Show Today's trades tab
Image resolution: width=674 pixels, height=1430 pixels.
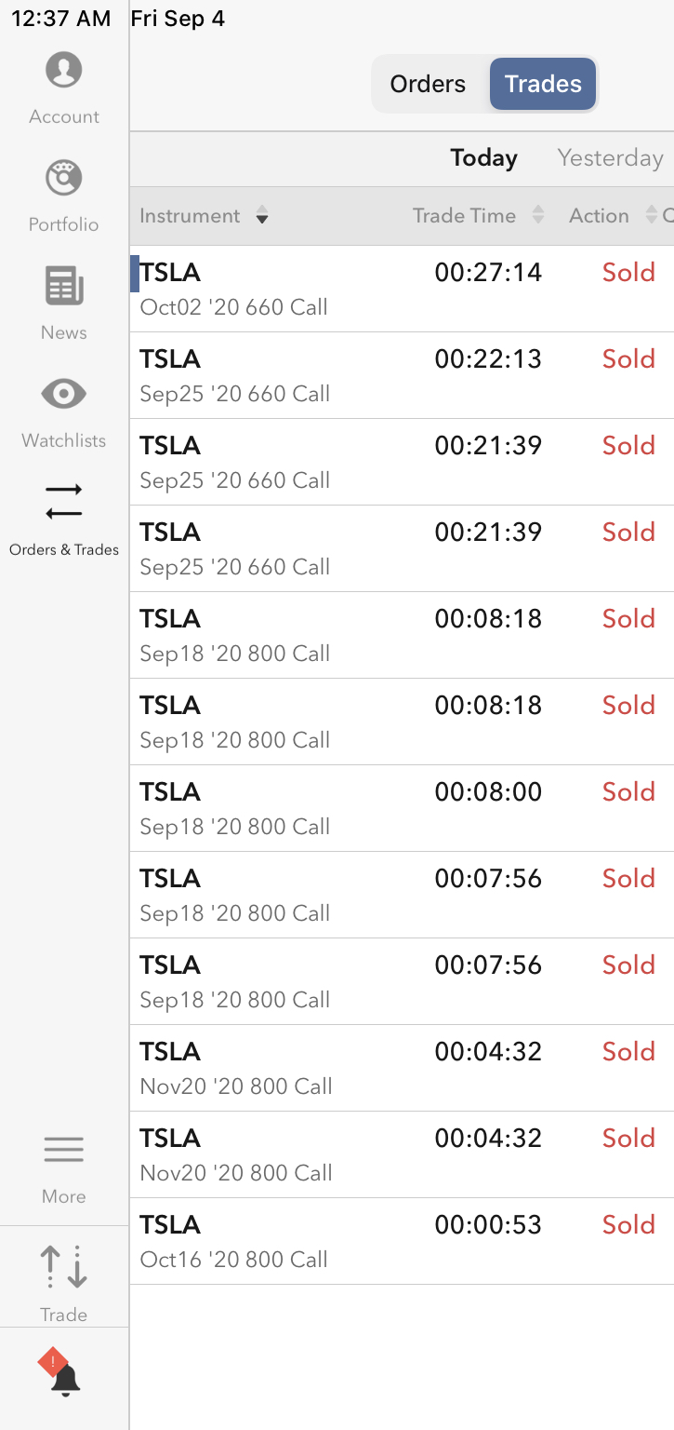coord(483,158)
